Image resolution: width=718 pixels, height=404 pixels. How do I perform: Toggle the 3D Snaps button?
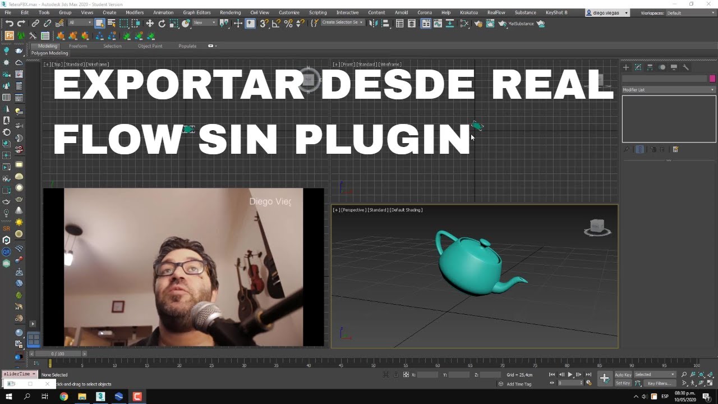pyautogui.click(x=264, y=23)
